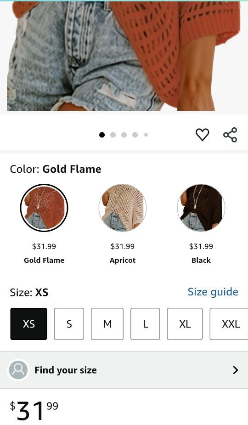
Task: Pick the Black color swatch
Action: click(x=201, y=208)
